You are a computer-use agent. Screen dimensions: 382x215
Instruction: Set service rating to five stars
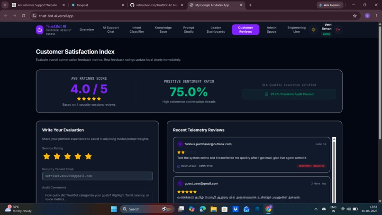(89, 157)
